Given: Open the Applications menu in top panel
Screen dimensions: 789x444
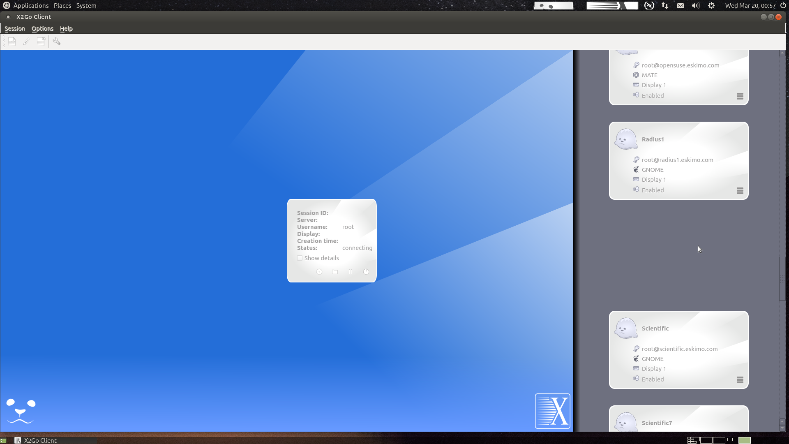Looking at the screenshot, I should [x=31, y=6].
